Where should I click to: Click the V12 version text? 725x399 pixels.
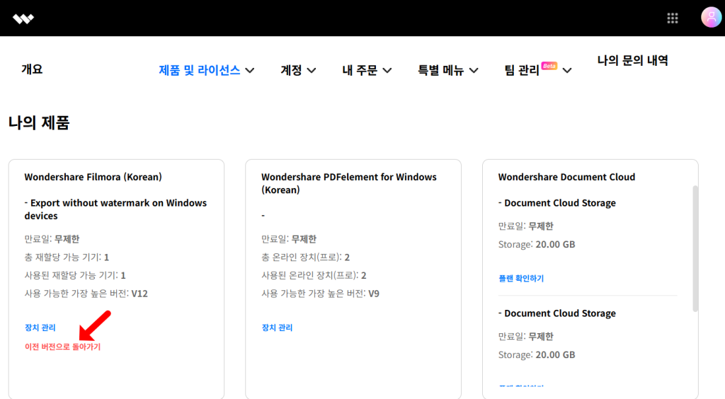tap(139, 294)
